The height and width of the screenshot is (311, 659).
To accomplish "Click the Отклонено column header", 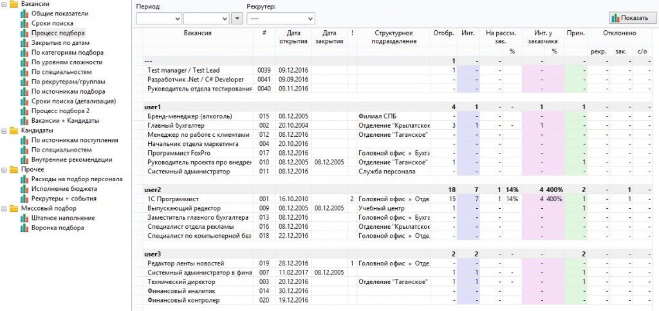I will [619, 33].
